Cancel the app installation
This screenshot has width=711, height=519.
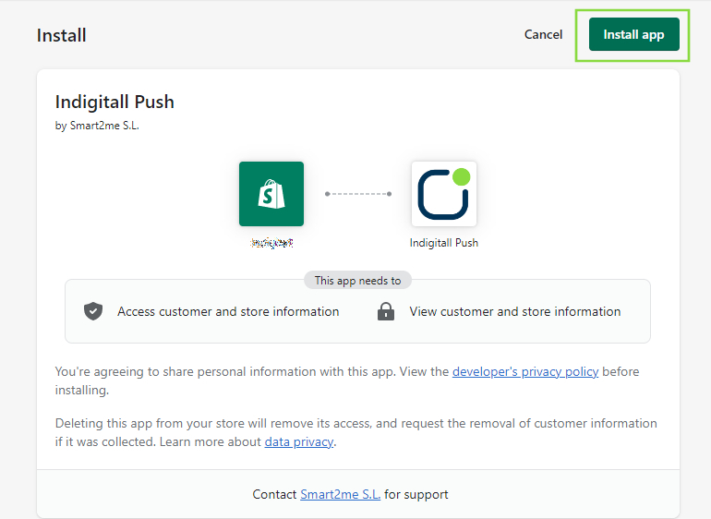543,34
